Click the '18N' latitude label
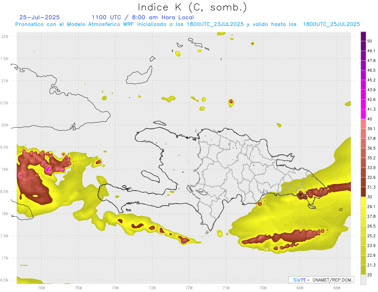 (x=5, y=214)
